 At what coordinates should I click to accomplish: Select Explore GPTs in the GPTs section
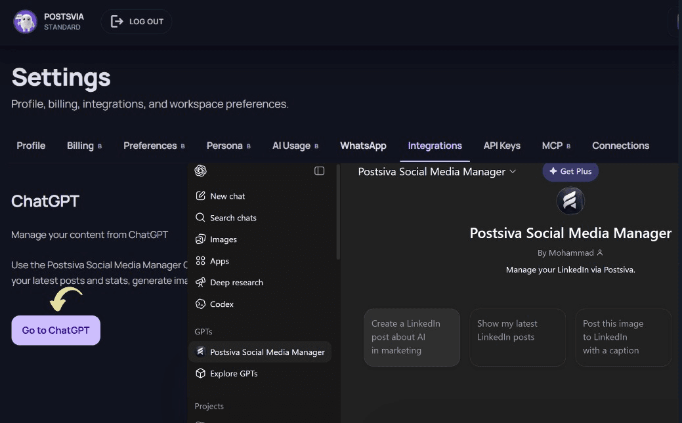235,373
